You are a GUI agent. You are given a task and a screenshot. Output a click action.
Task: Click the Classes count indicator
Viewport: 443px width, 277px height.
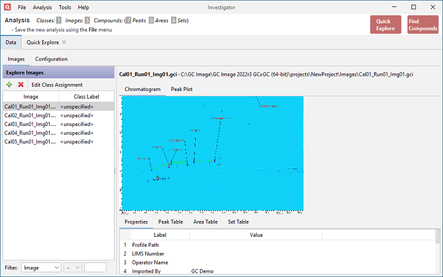[58, 20]
